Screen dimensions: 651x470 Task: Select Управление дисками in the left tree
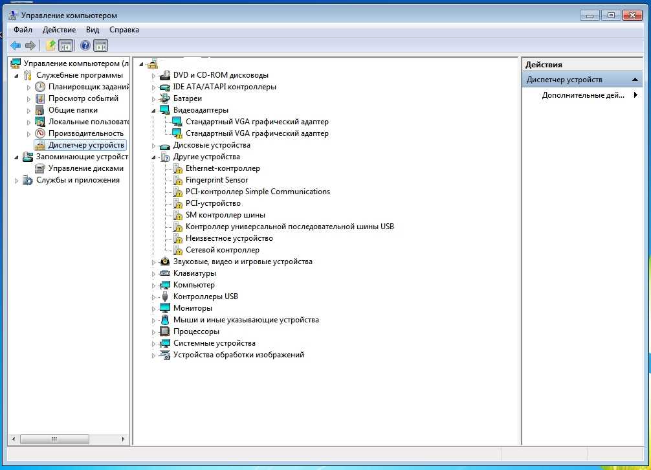pyautogui.click(x=85, y=168)
